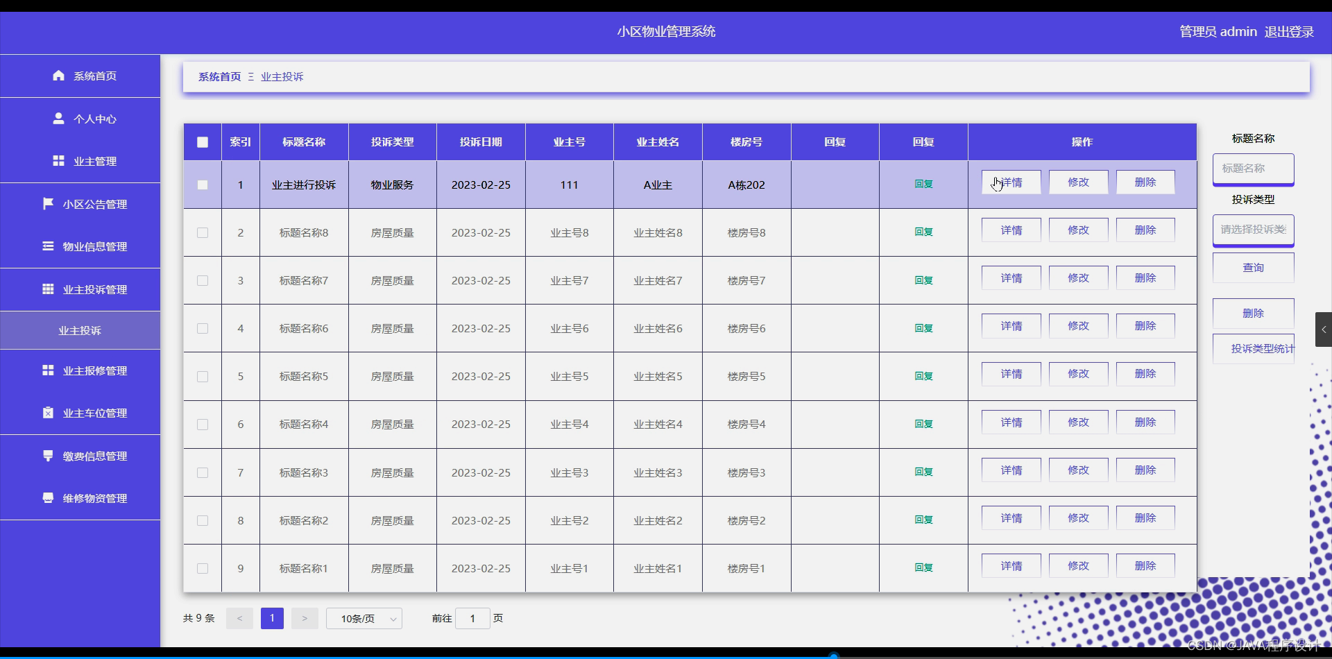Click 详情 for row 标题名称5
This screenshot has width=1332, height=659.
pos(1011,374)
